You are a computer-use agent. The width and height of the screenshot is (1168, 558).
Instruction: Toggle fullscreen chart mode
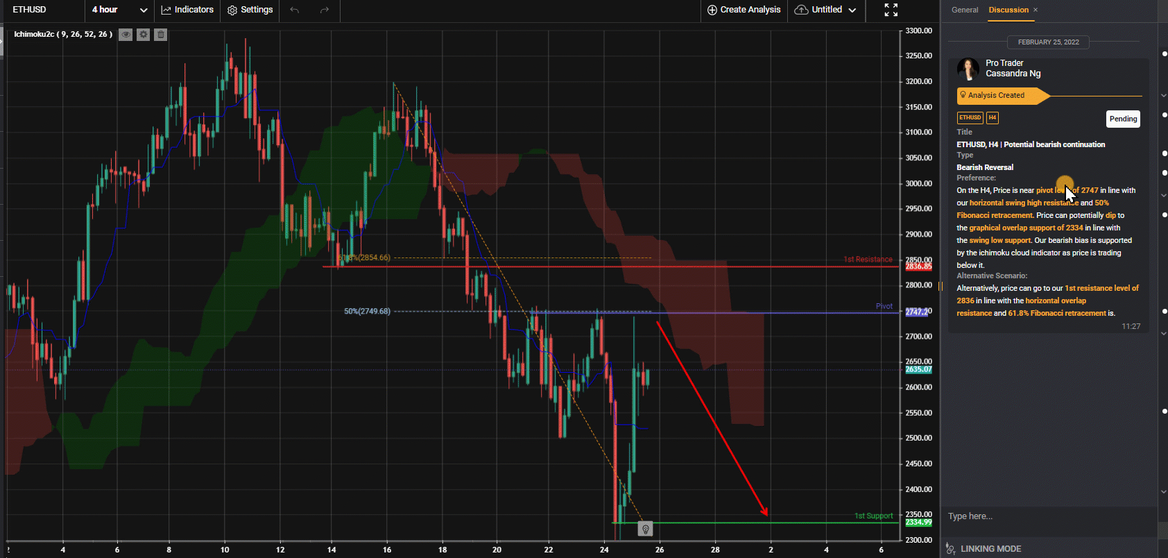tap(891, 10)
